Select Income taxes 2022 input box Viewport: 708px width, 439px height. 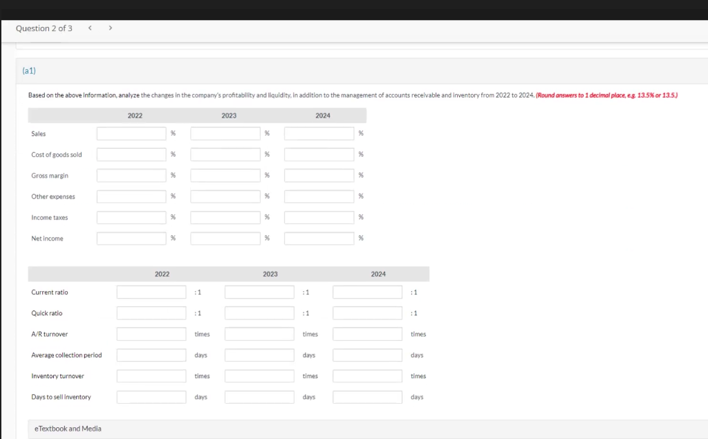click(131, 217)
